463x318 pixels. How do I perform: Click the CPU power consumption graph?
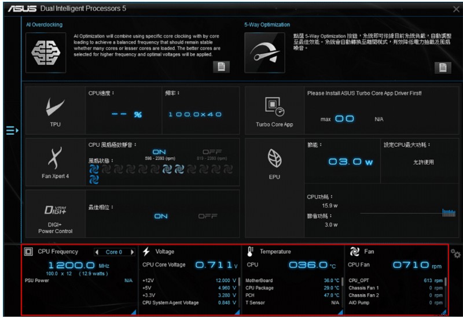coord(408,213)
